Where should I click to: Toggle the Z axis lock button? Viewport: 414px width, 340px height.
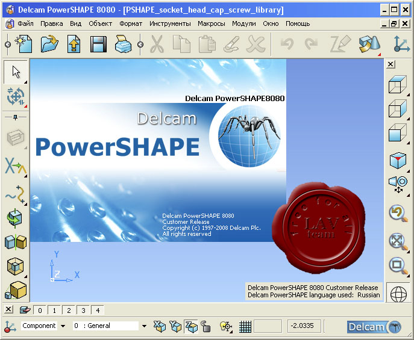192,327
